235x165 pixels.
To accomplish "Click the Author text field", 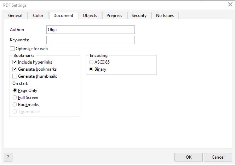I will coord(91,30).
